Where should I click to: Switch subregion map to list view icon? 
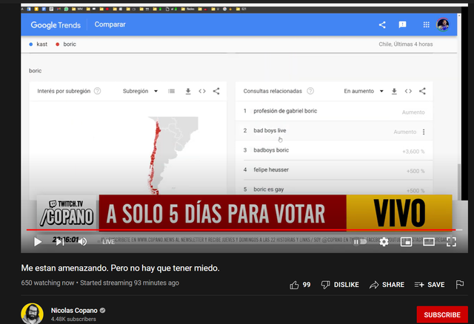171,91
